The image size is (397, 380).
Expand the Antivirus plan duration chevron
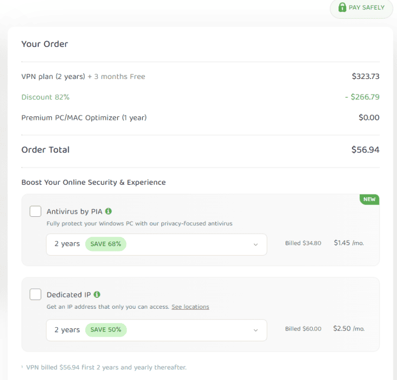point(255,245)
